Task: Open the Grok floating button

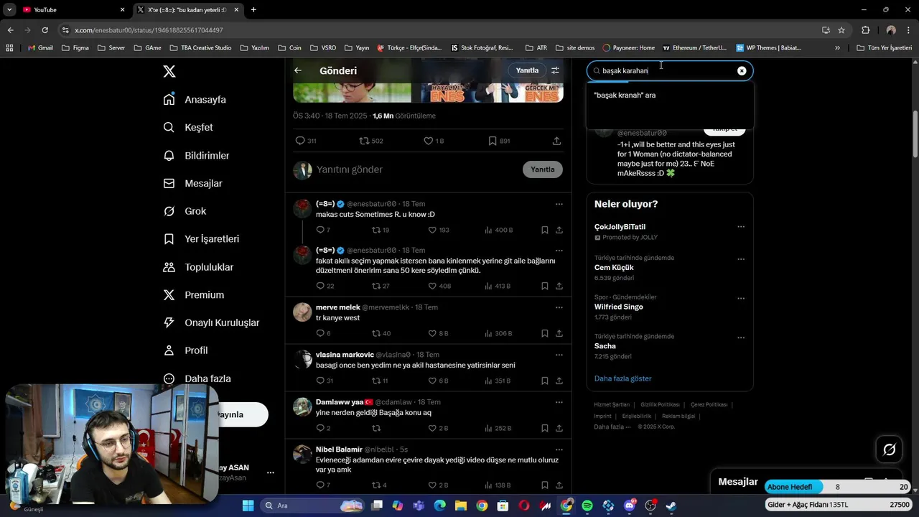Action: point(890,450)
